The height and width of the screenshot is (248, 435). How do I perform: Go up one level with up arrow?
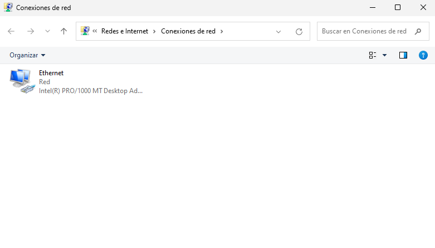tap(63, 31)
